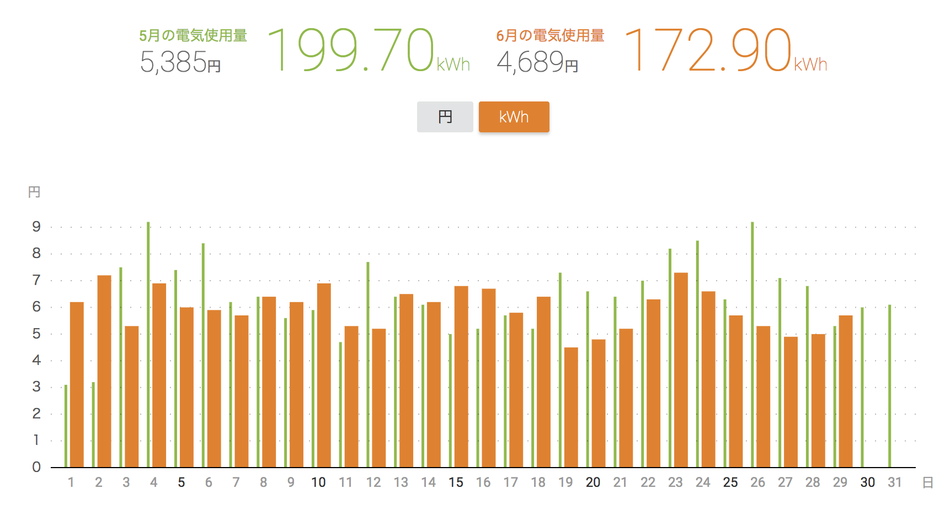The height and width of the screenshot is (515, 950).
Task: Click the orange June bar for day 23
Action: click(681, 370)
